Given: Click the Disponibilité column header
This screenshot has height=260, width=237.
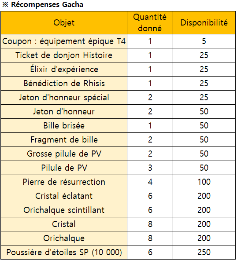Looking at the screenshot, I should pos(204,23).
